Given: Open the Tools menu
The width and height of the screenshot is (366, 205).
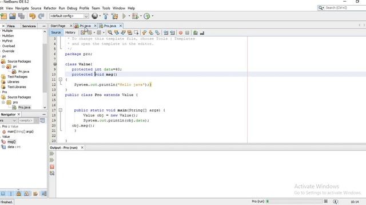Looking at the screenshot, I should click(106, 8).
